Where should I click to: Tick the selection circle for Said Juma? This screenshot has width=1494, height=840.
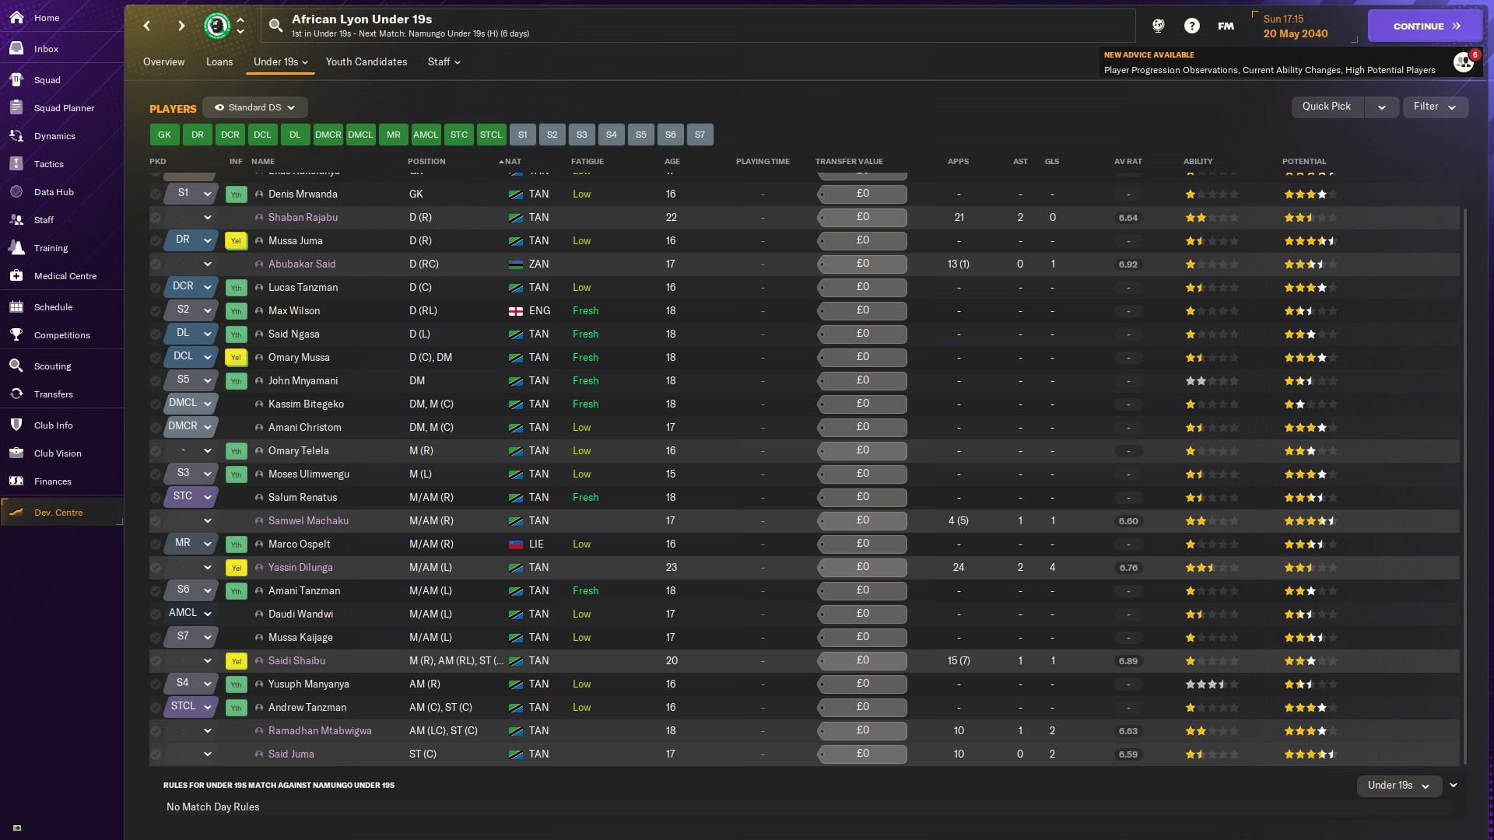156,754
